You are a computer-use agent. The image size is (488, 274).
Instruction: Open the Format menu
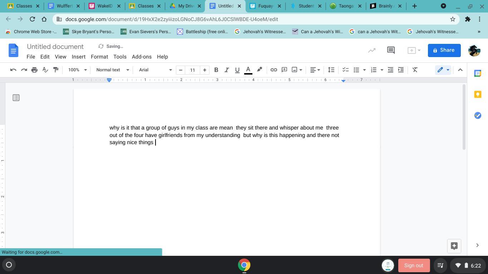[99, 57]
